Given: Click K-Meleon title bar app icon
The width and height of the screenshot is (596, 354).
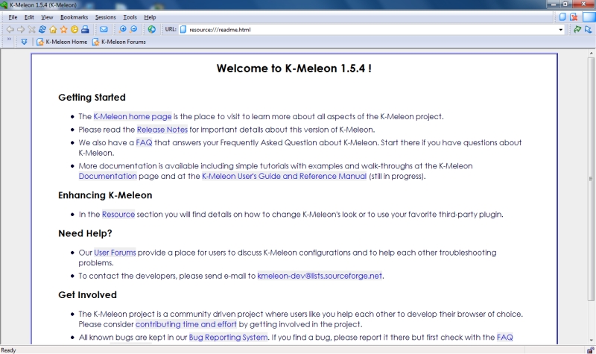Looking at the screenshot, I should [x=4, y=5].
